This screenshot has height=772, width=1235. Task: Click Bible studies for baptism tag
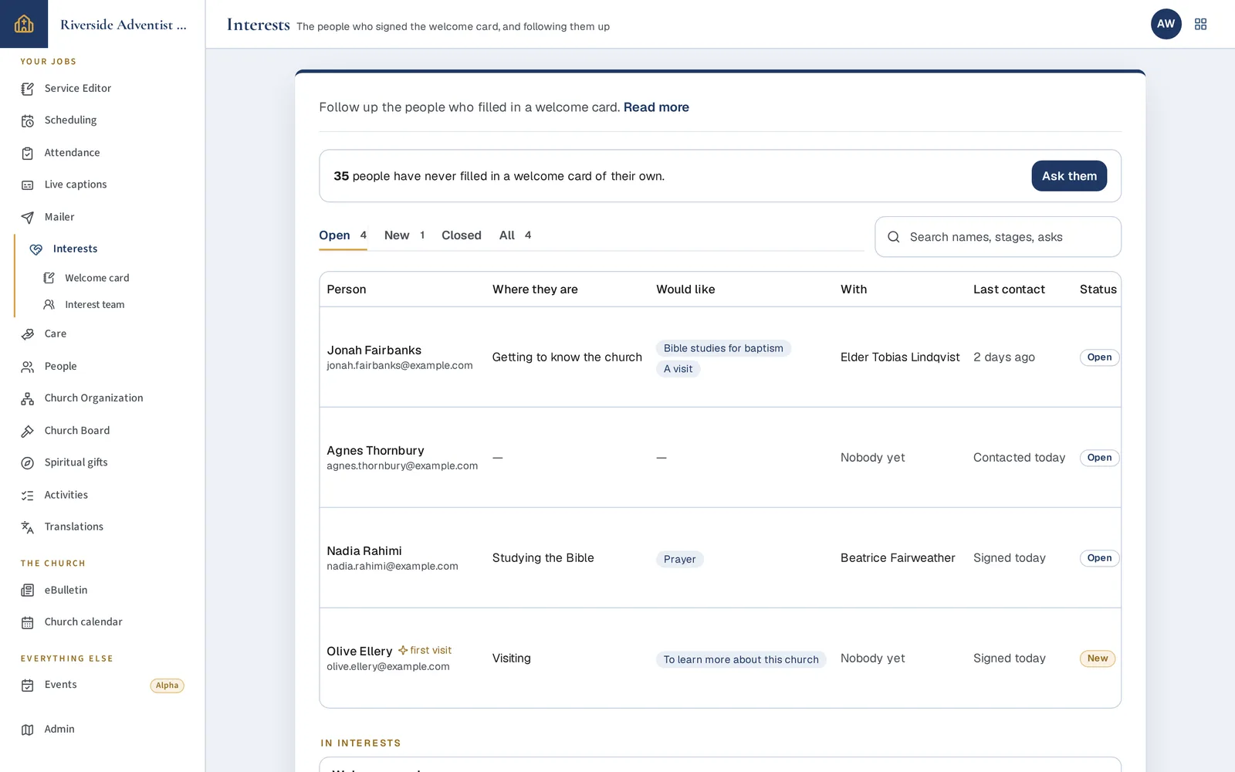(x=723, y=348)
